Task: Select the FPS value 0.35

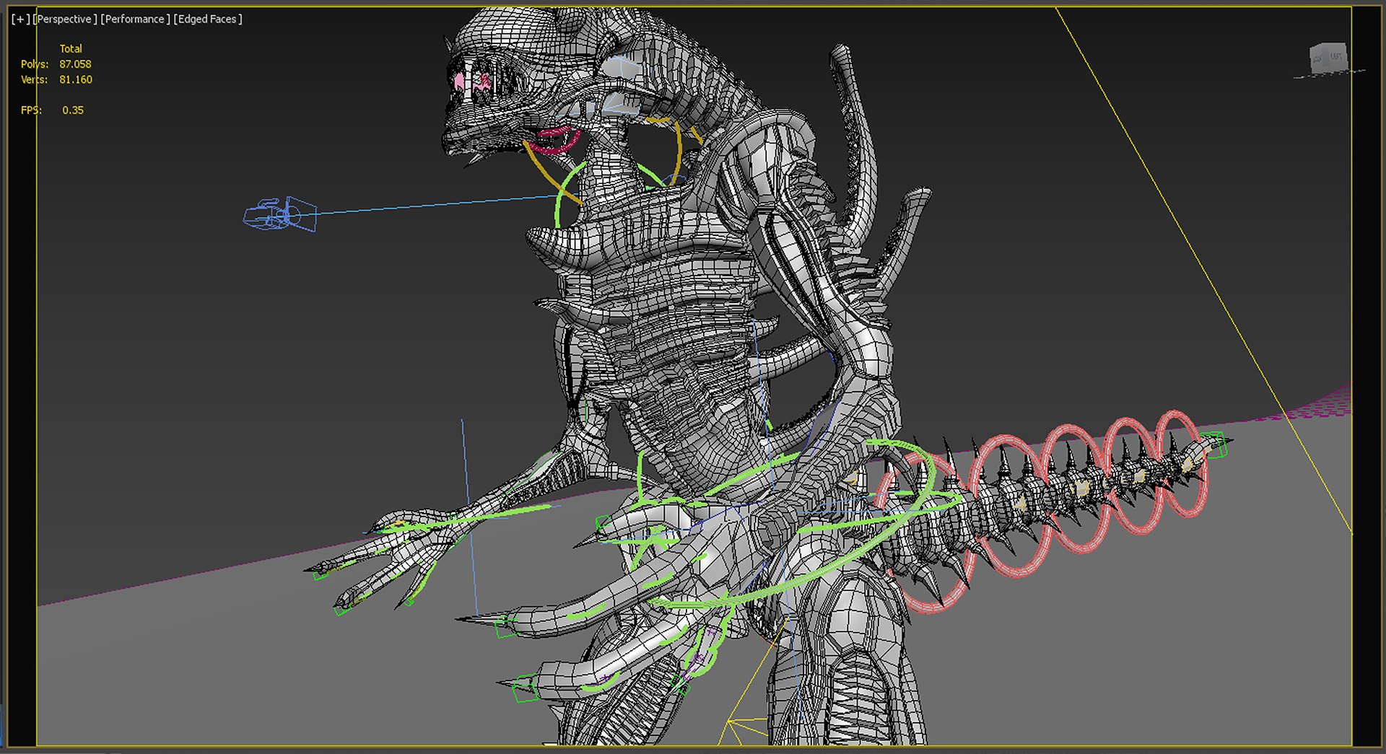Action: tap(73, 110)
